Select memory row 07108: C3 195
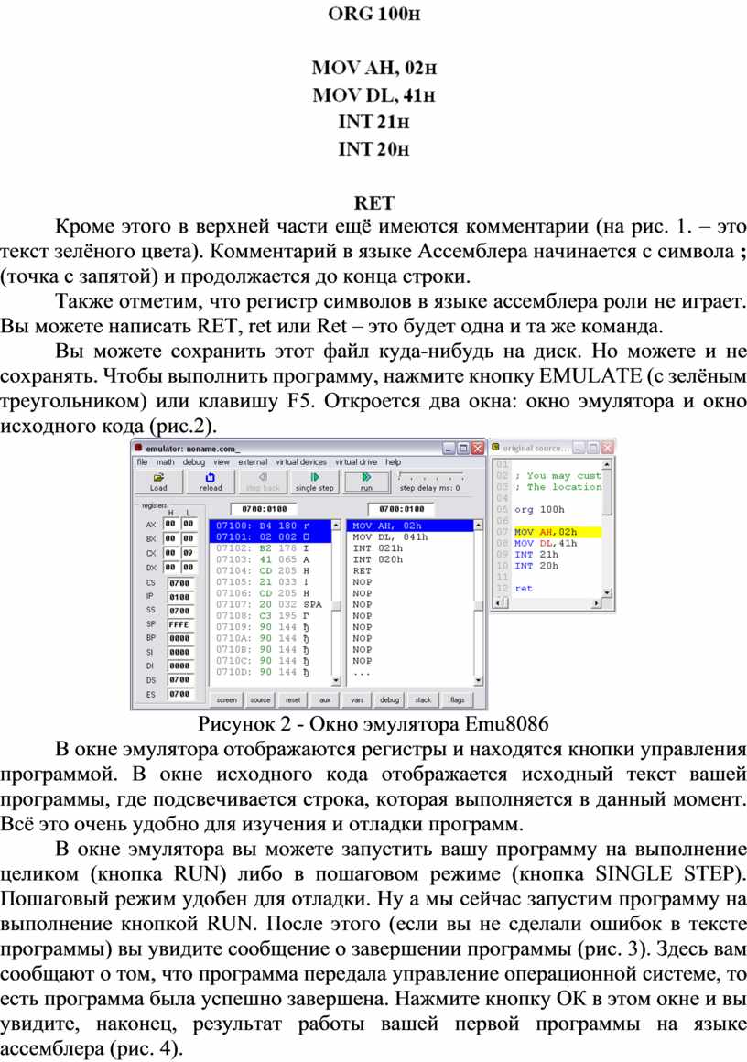This screenshot has height=1062, width=747. pyautogui.click(x=271, y=615)
